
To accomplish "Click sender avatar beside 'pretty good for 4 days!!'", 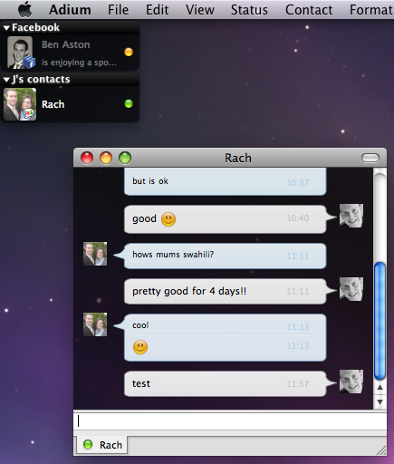I will (x=351, y=289).
